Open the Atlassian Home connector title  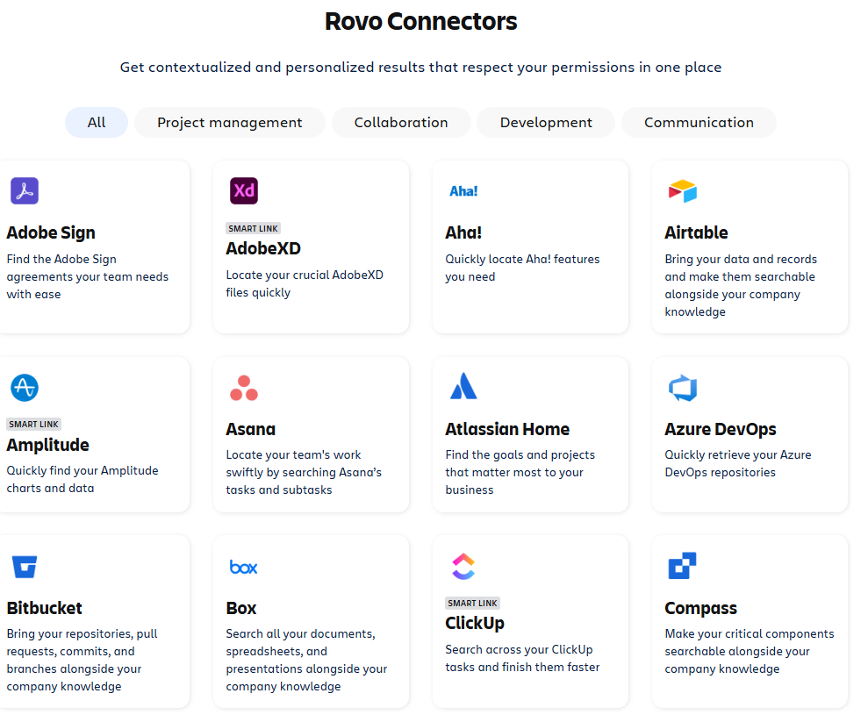coord(507,429)
